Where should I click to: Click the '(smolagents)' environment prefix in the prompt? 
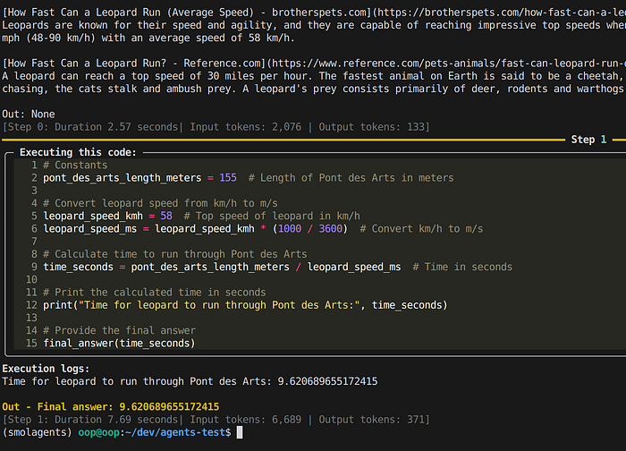[x=38, y=432]
